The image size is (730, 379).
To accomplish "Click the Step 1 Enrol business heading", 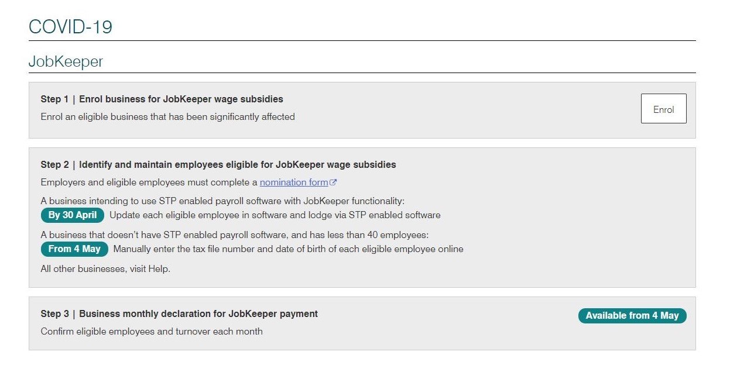I will click(162, 99).
